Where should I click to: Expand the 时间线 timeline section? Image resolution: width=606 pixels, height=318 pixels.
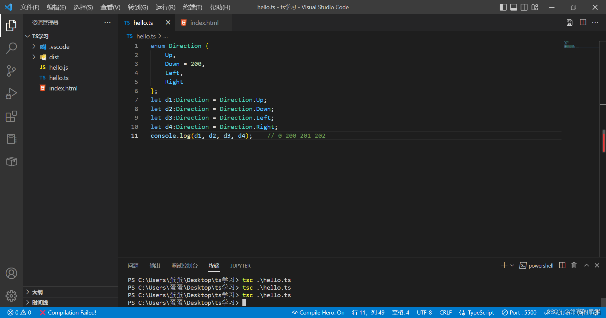tap(71, 303)
